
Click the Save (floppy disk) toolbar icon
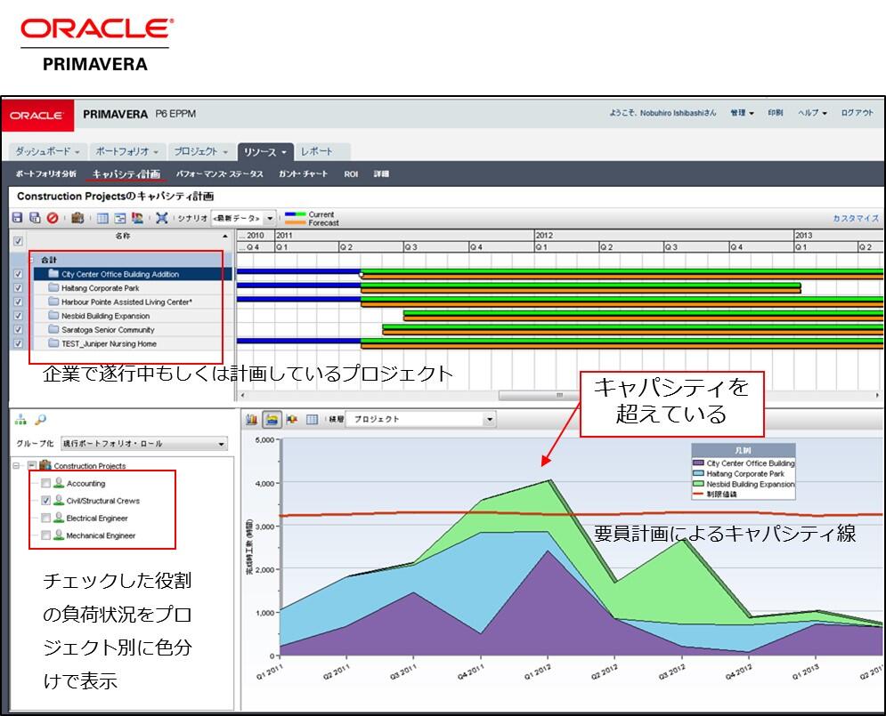click(17, 218)
